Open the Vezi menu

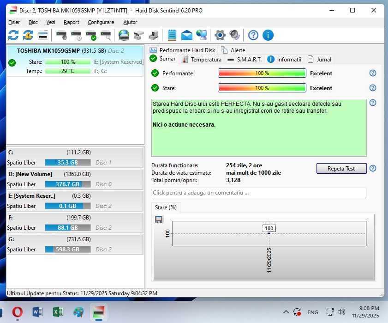coord(51,22)
